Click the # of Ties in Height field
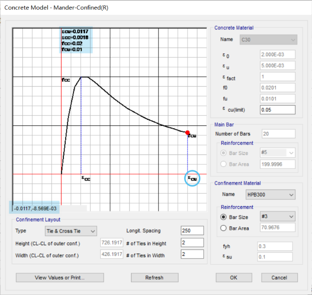 click(x=192, y=243)
